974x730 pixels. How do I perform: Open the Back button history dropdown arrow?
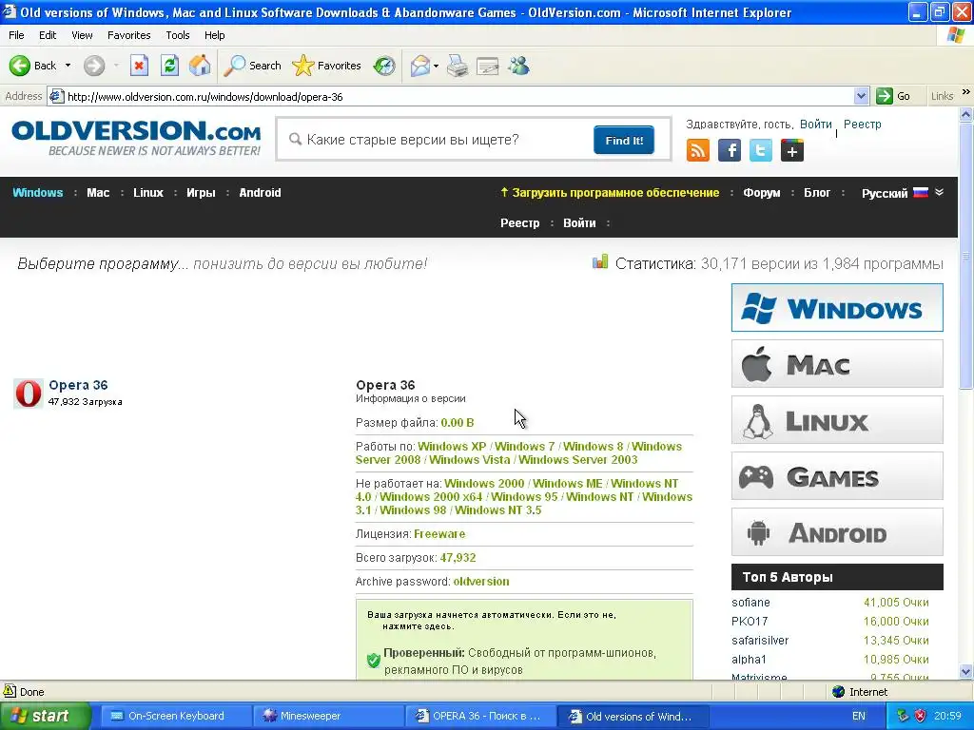click(x=68, y=66)
